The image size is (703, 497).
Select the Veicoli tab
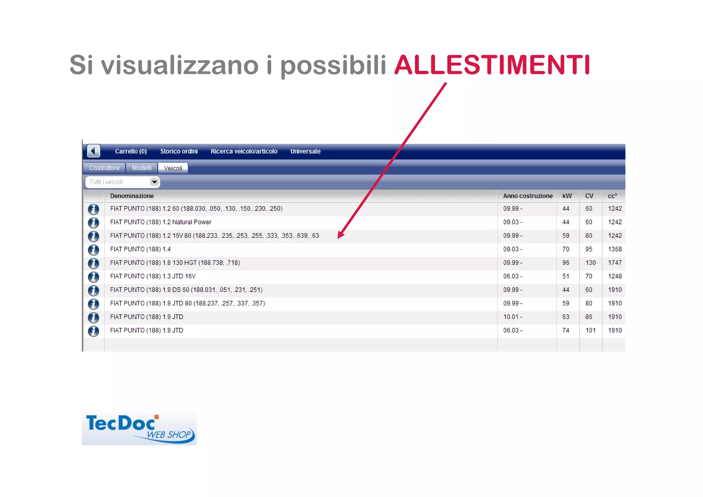(x=173, y=168)
